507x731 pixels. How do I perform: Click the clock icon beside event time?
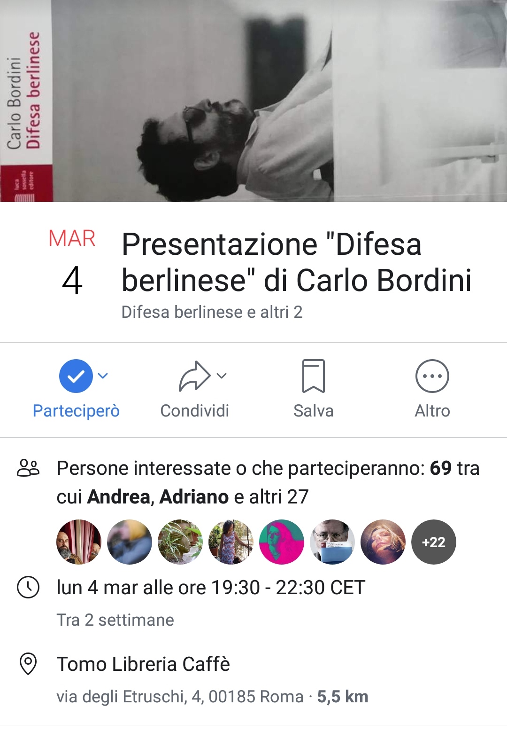pyautogui.click(x=28, y=587)
